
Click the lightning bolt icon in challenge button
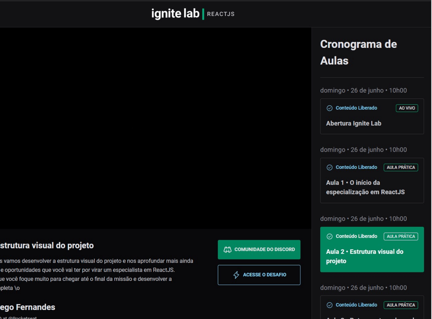[x=236, y=275]
